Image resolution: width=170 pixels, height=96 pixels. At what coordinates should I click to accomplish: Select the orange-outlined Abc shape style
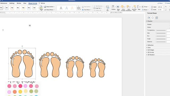tap(12, 8)
